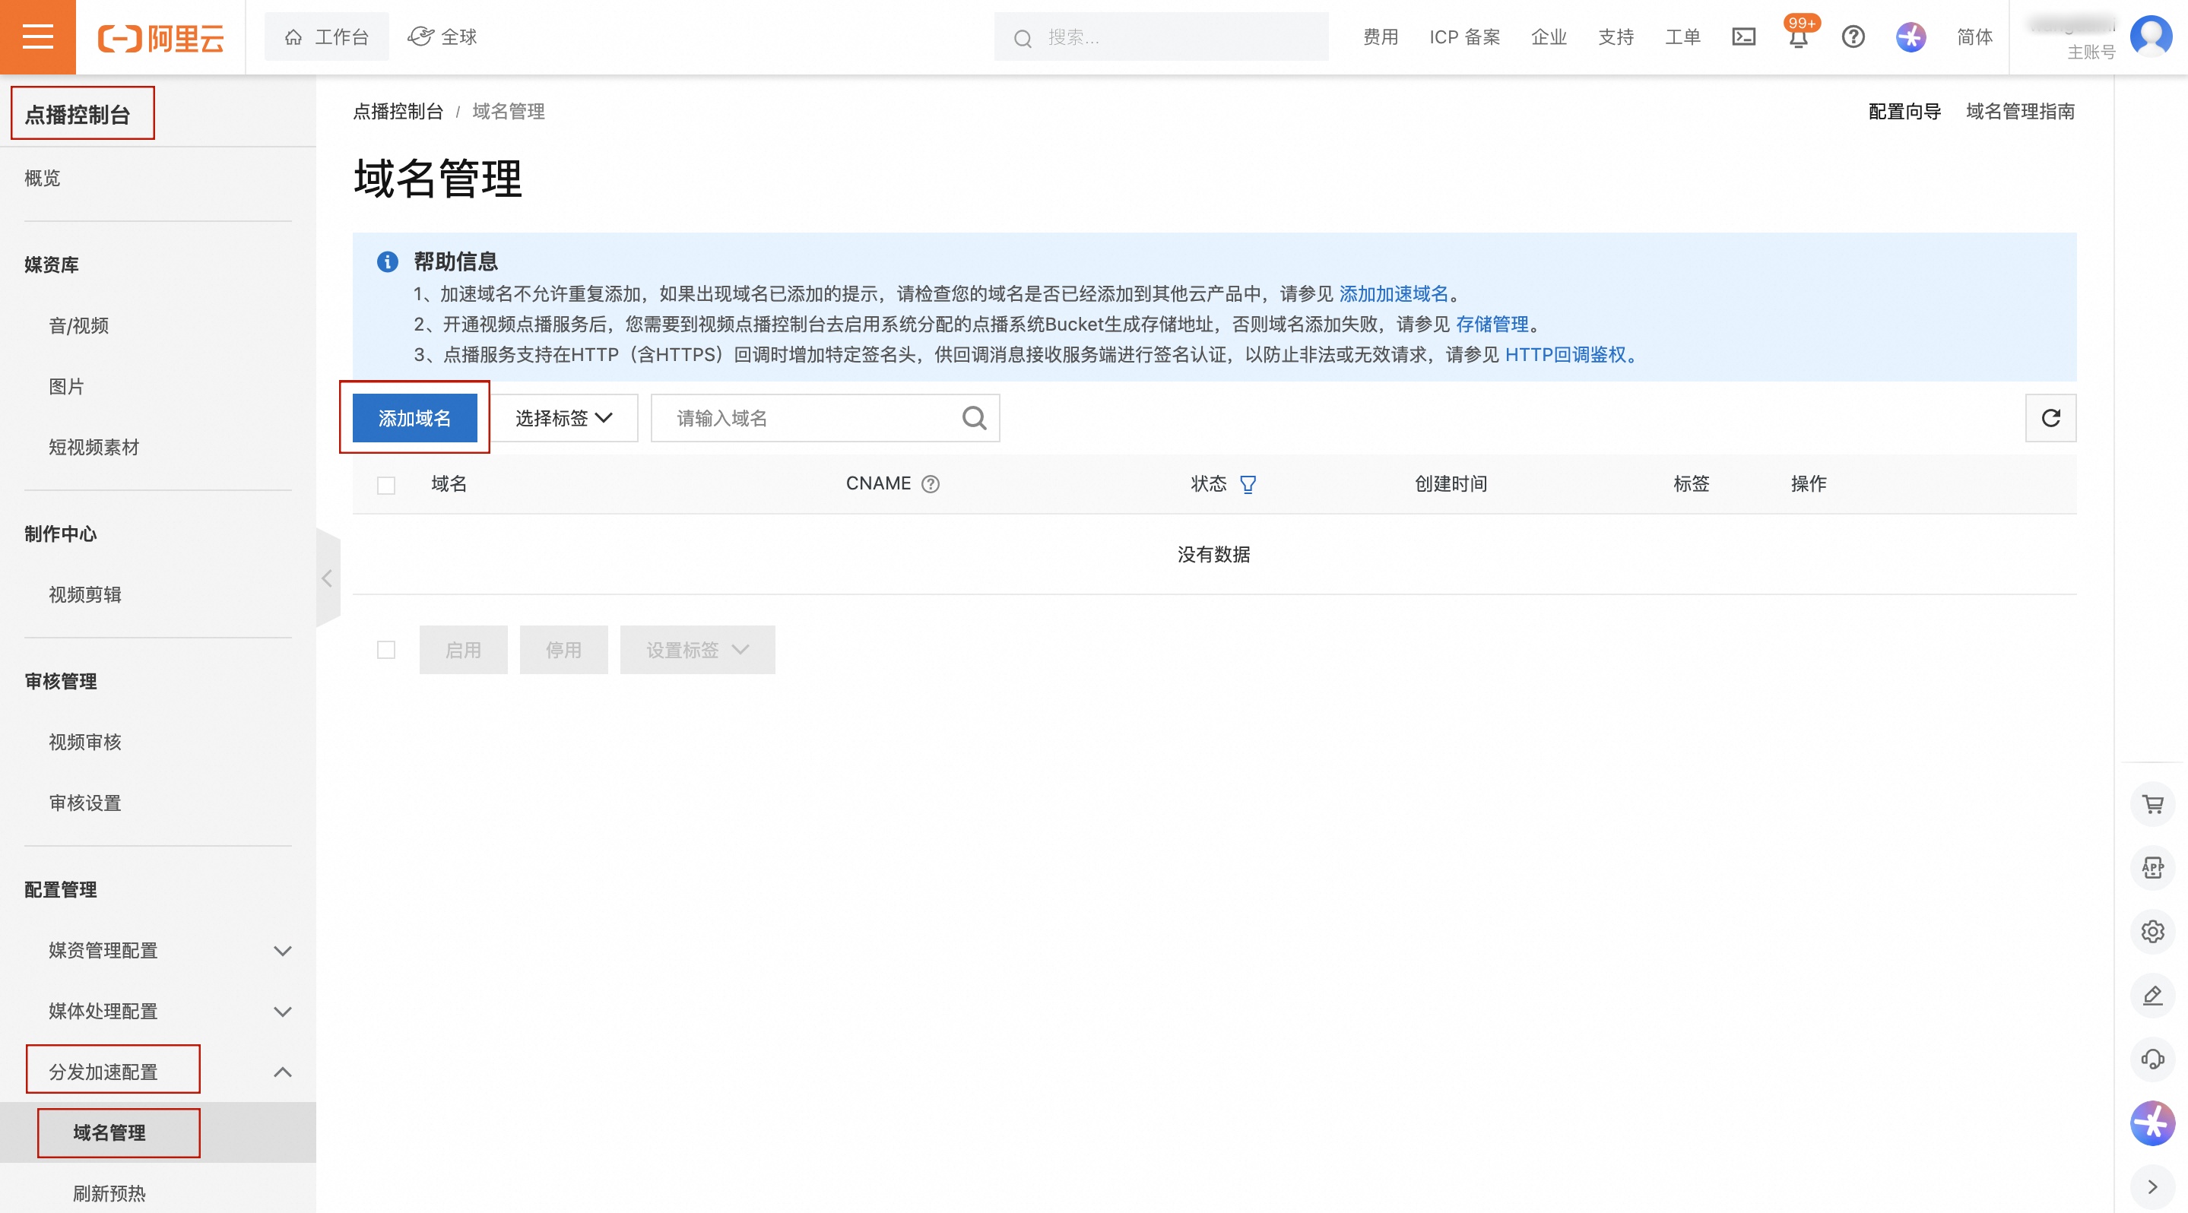Click the disabled 启用 button

[x=463, y=649]
